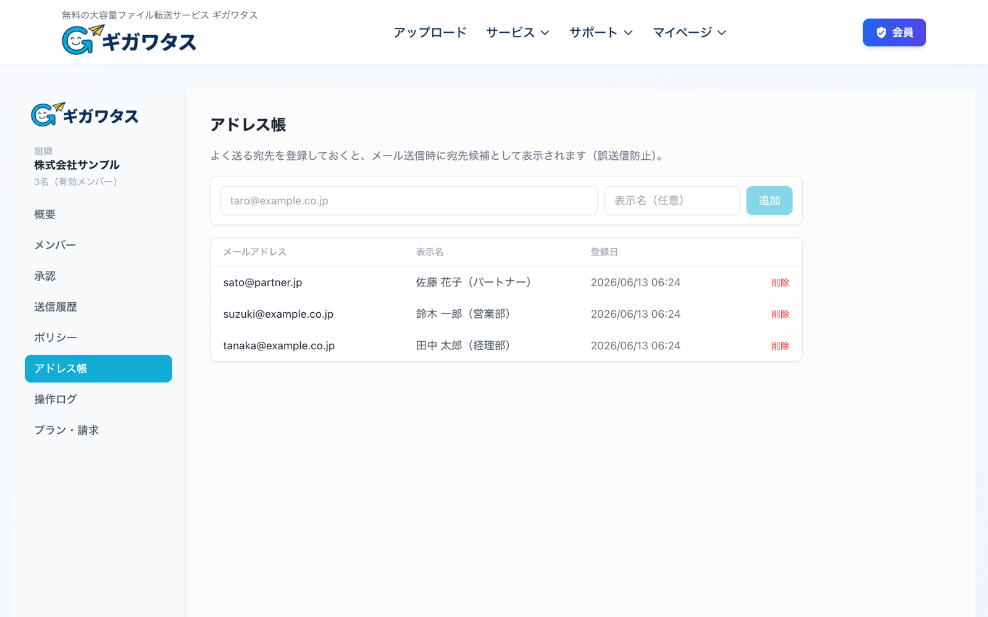Open the メンバー section
This screenshot has height=617, width=988.
click(98, 245)
